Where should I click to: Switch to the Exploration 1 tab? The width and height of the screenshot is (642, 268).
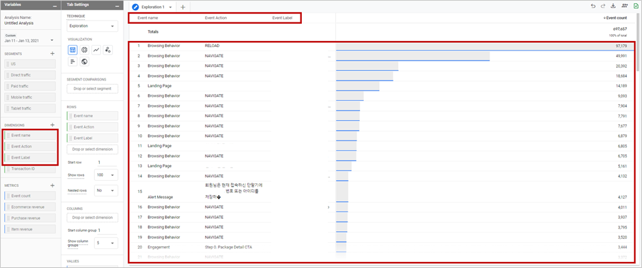[x=153, y=7]
